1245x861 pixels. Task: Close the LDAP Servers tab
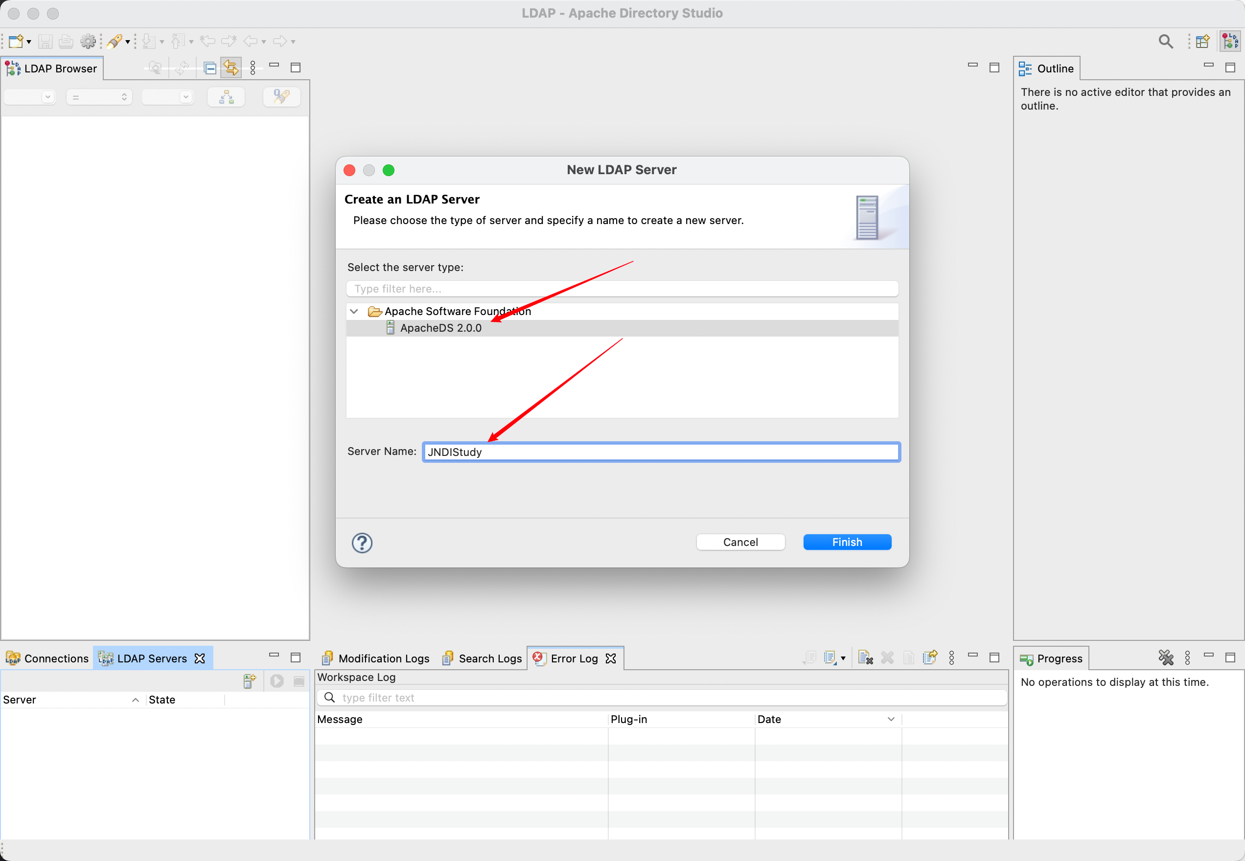point(200,658)
